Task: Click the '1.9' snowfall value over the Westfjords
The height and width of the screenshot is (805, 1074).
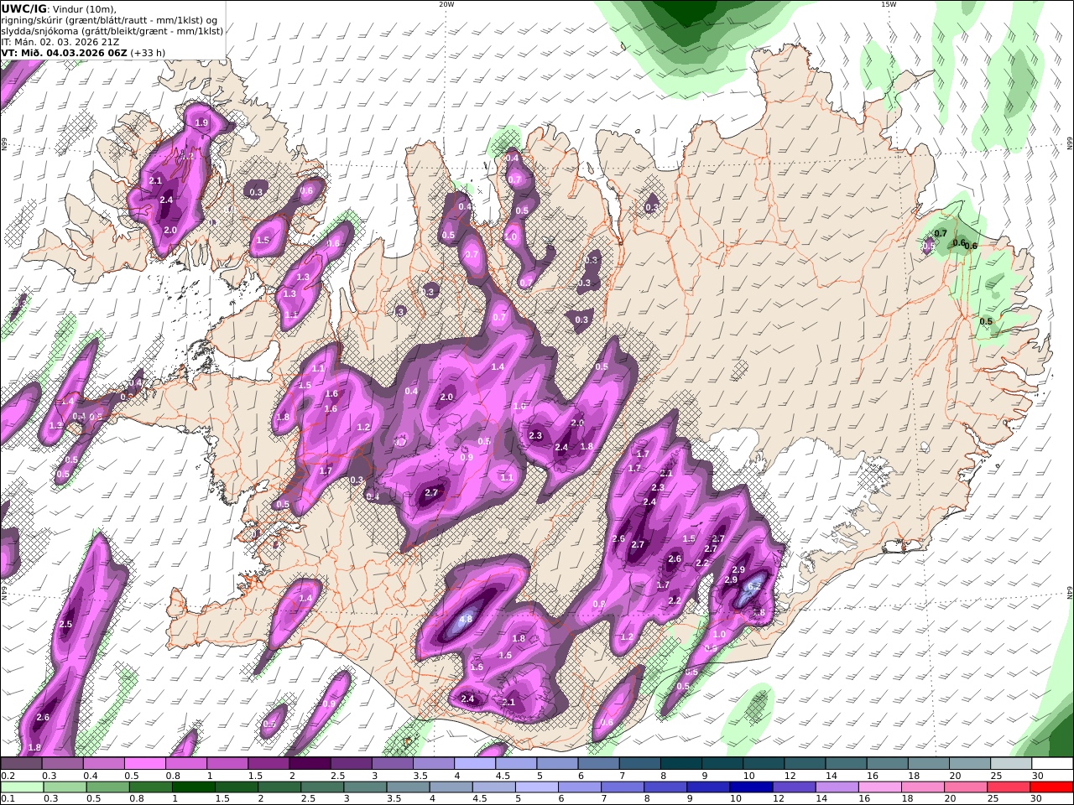Action: click(201, 123)
